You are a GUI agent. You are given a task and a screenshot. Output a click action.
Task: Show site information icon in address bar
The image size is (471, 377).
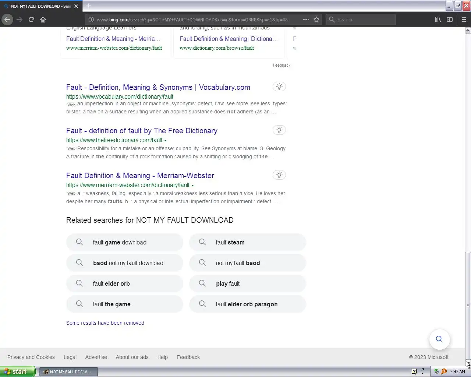[x=91, y=20]
